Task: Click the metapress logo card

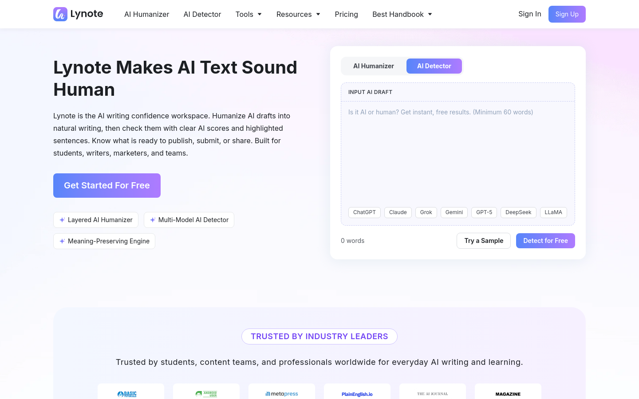Action: click(282, 392)
